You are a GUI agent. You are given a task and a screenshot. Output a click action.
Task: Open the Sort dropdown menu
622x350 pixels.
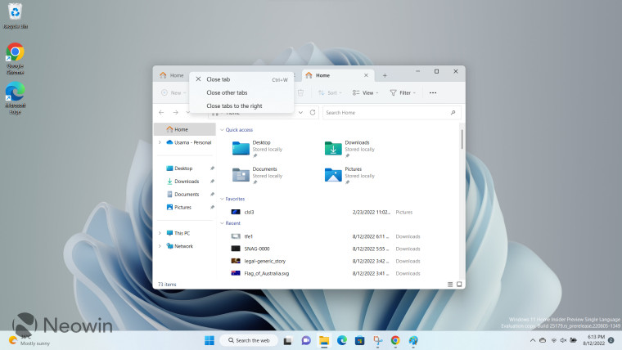[330, 92]
